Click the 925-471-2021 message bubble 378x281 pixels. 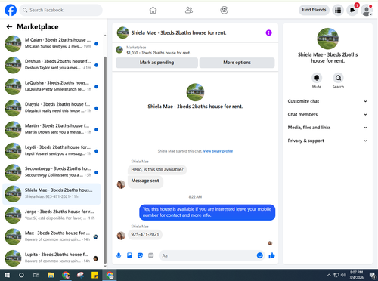(145, 235)
